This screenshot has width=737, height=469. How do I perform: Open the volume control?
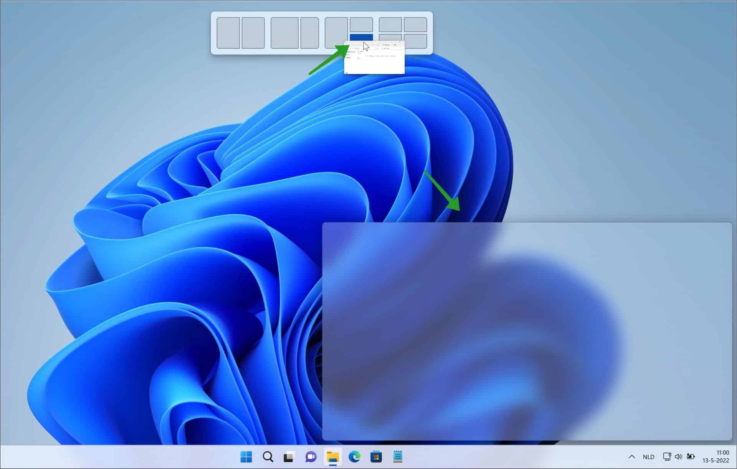[x=679, y=457]
